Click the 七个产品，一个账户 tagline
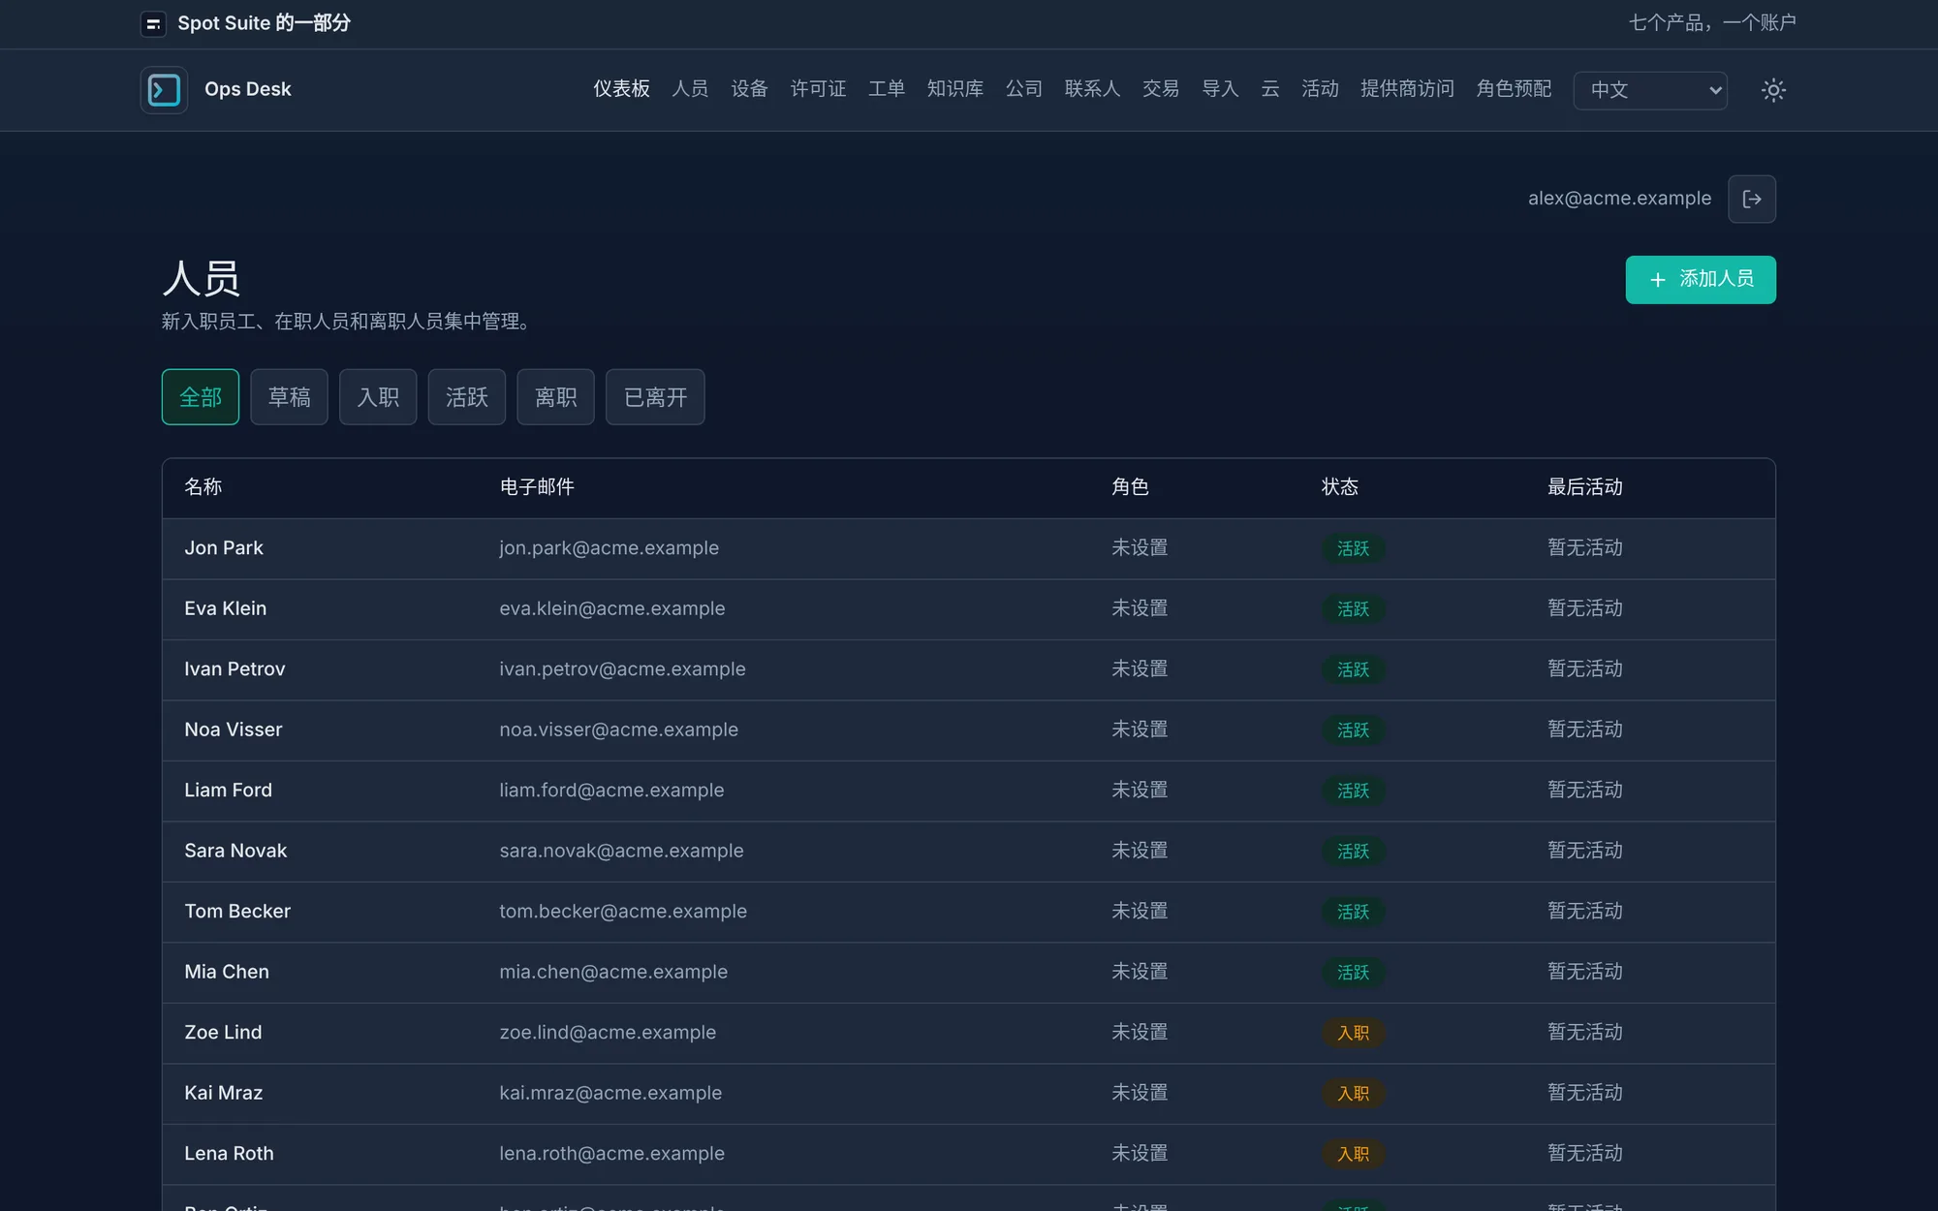The width and height of the screenshot is (1938, 1211). (1712, 23)
